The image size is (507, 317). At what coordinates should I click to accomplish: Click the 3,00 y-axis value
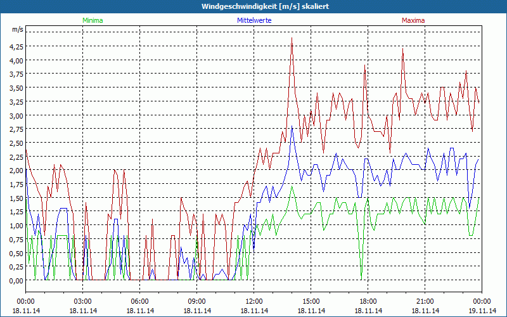[x=16, y=115]
